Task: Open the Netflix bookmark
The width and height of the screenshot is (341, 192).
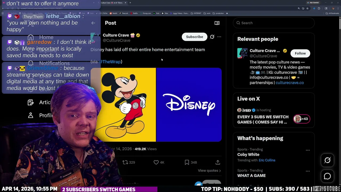Action: (x=134, y=13)
